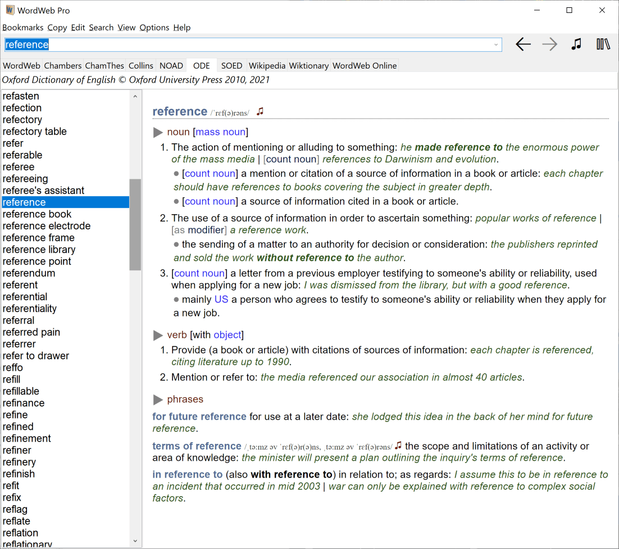
Task: Click the back arrow navigation icon
Action: 523,44
